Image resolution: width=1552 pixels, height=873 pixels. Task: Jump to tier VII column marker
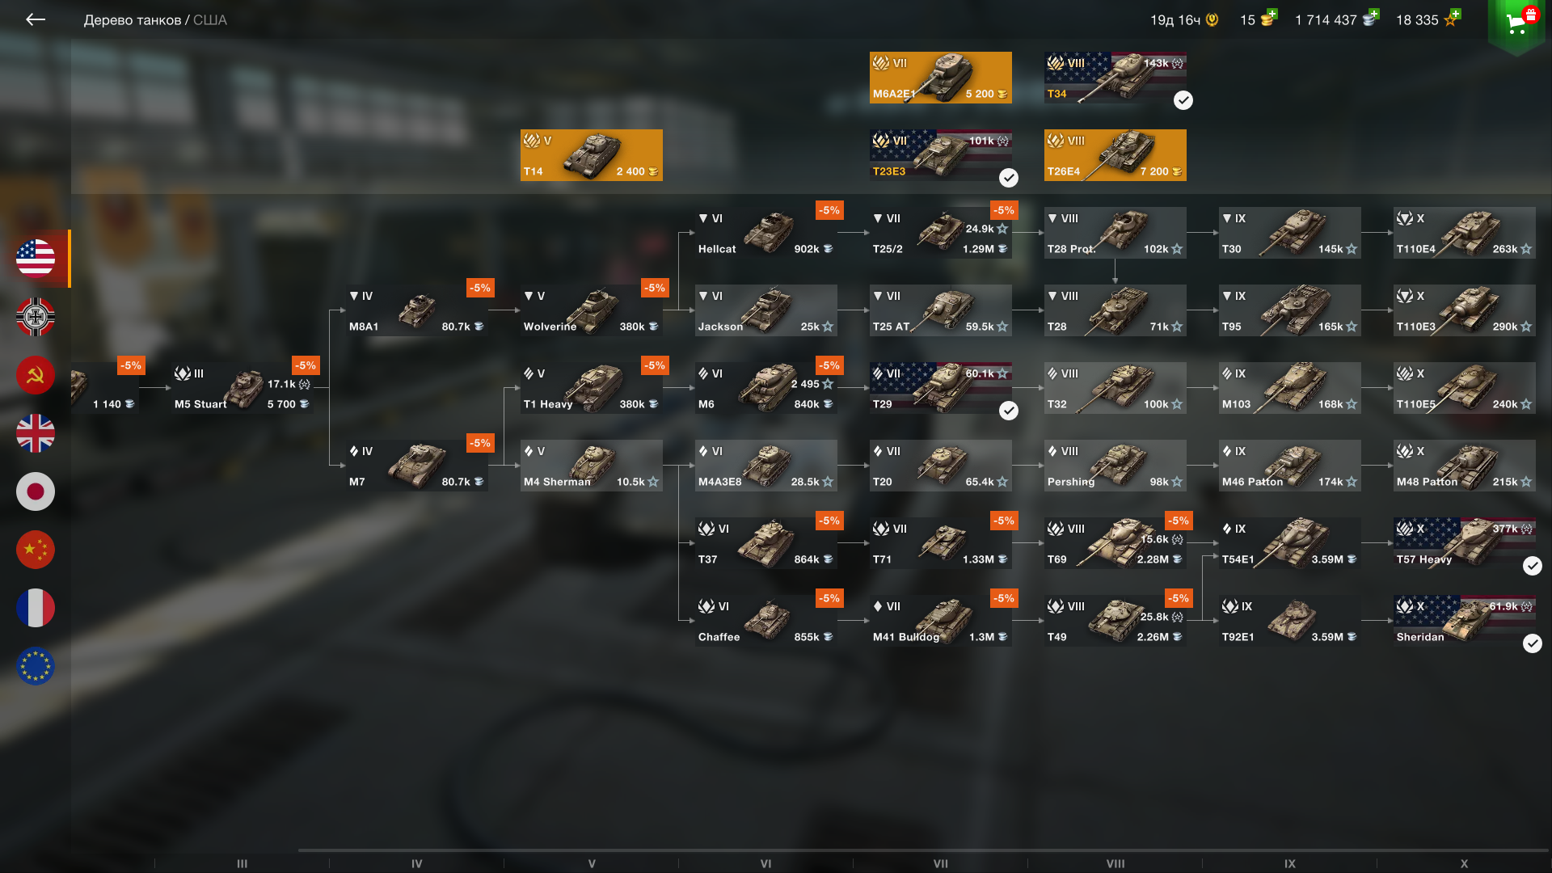point(941,863)
